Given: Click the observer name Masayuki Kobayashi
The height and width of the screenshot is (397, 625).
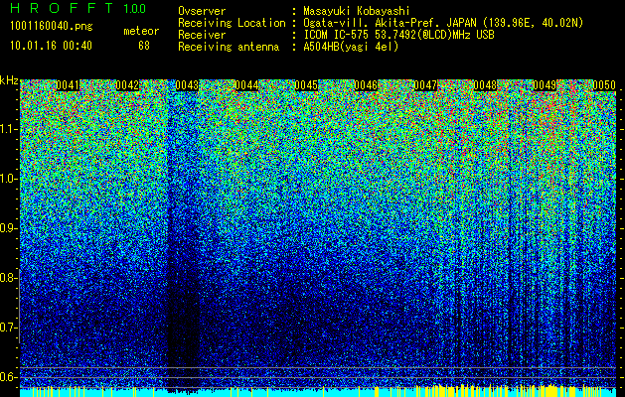Looking at the screenshot, I should tap(357, 11).
